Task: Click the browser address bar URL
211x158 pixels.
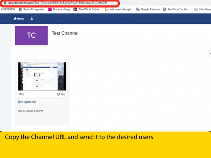Action: [58, 3]
